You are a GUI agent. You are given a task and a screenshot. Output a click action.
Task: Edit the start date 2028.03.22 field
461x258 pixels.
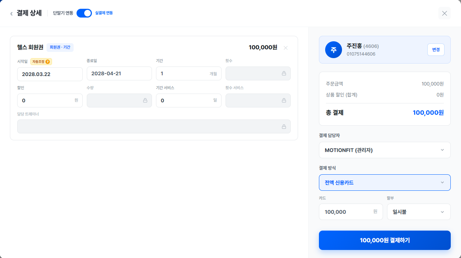coord(50,74)
